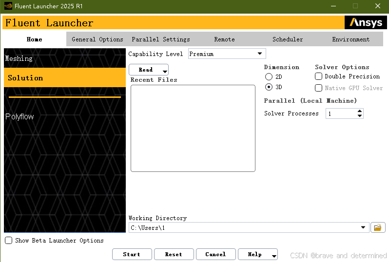This screenshot has height=262, width=389.
Task: Click the Fluent app icon in the title bar
Action: coord(8,6)
